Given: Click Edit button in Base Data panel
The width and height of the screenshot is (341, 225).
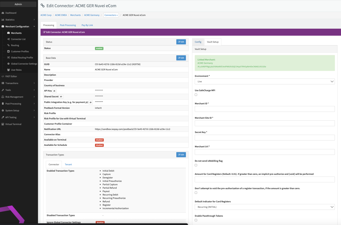Looking at the screenshot, I should tap(181, 58).
